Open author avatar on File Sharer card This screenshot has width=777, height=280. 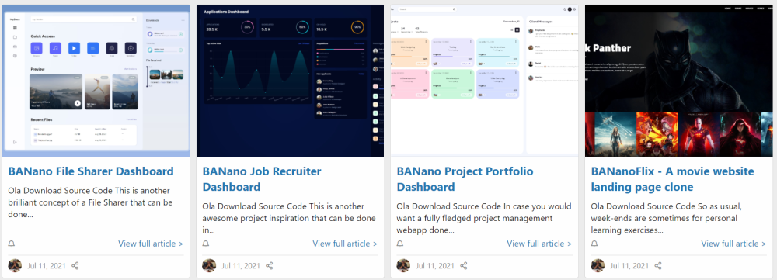click(15, 265)
